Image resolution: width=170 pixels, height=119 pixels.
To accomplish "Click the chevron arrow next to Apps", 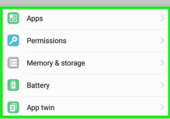I will (x=162, y=18).
